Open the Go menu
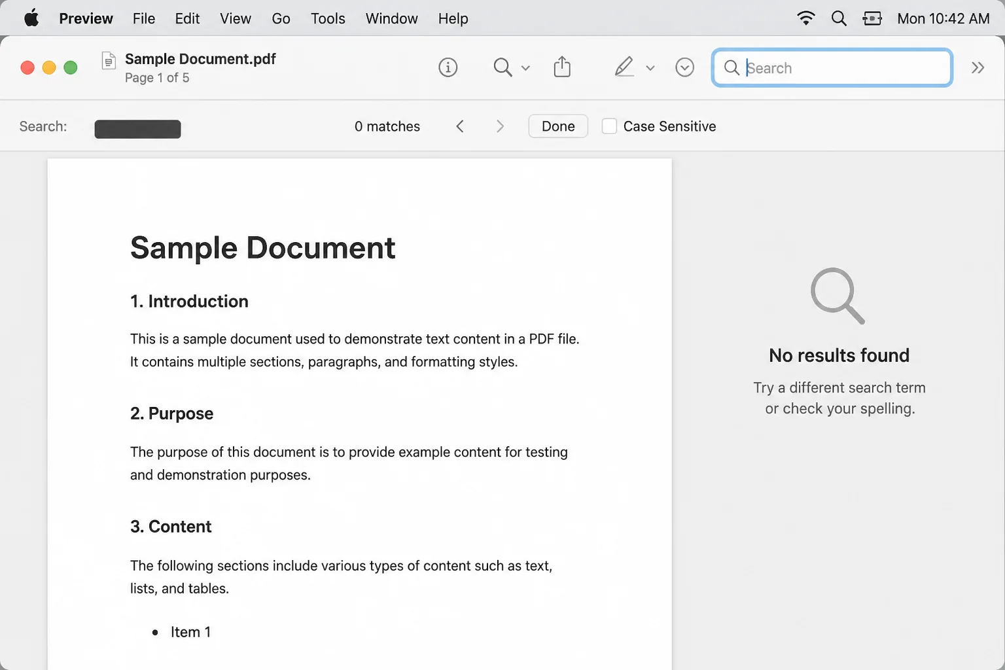This screenshot has width=1005, height=670. click(281, 18)
